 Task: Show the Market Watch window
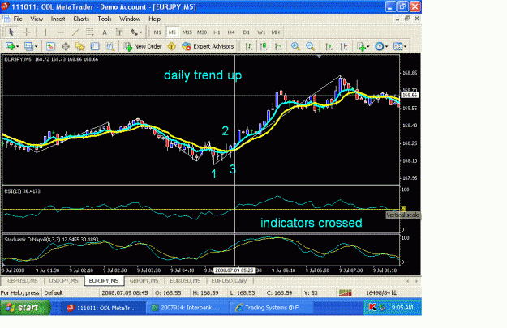click(x=50, y=46)
